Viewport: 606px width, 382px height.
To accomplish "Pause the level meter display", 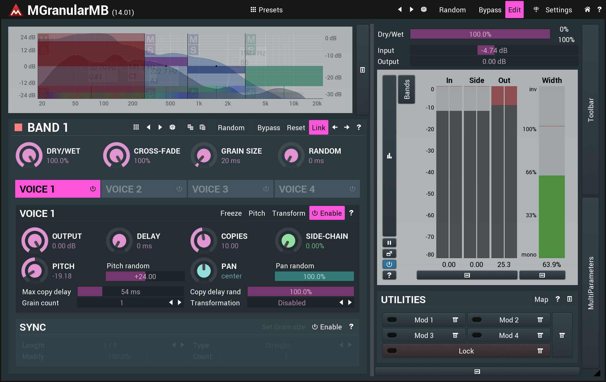I will (x=389, y=243).
